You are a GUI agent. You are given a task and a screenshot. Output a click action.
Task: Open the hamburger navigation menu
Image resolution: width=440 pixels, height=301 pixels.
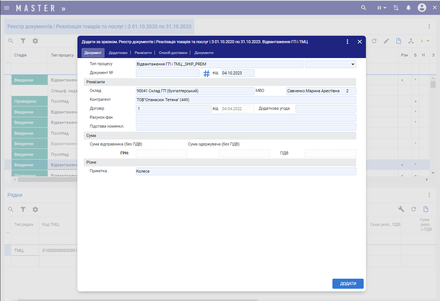(x=7, y=8)
